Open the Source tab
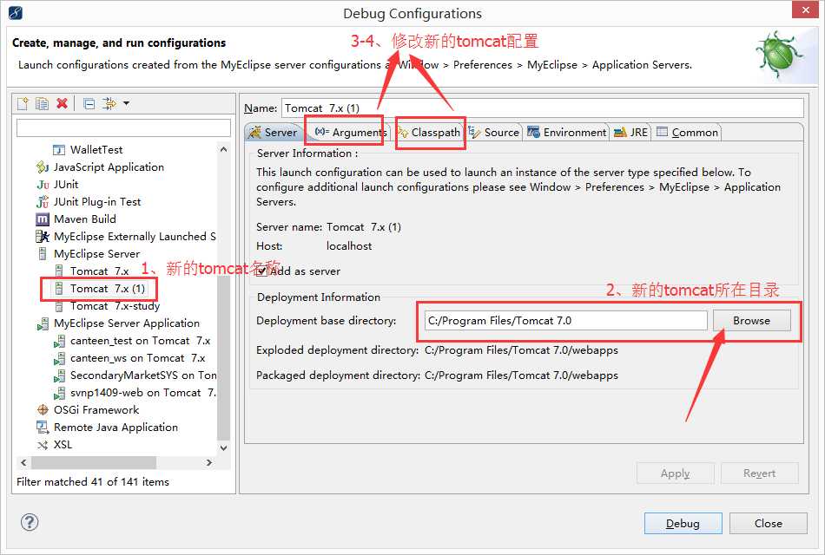Viewport: 825px width, 555px height. 493,133
